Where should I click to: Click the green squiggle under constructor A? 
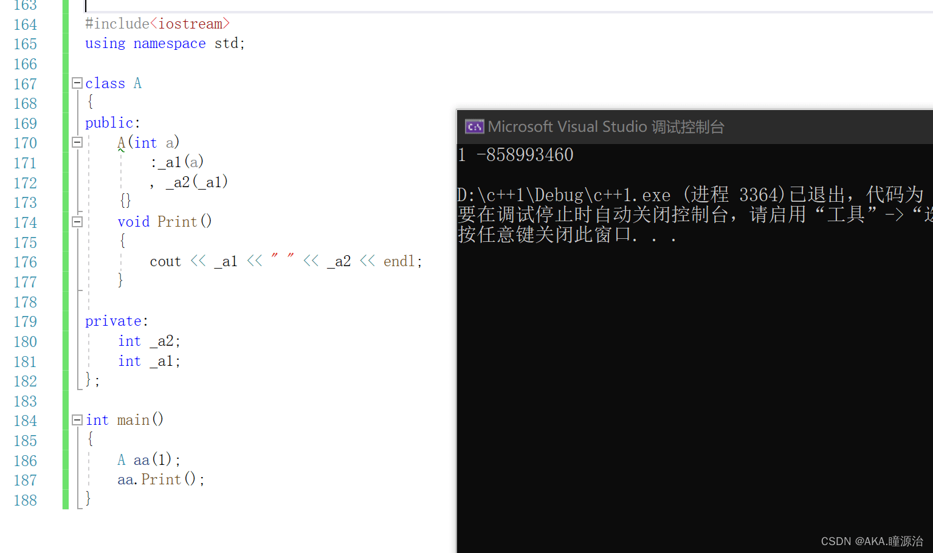click(x=120, y=150)
